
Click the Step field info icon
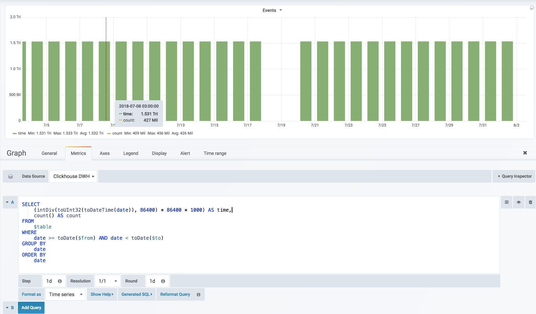60,281
